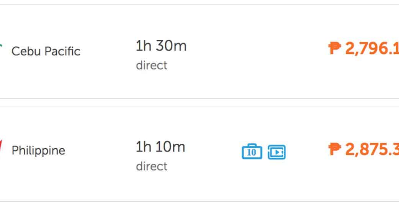Click the 1h 30m flight duration
The width and height of the screenshot is (399, 207).
pos(161,46)
